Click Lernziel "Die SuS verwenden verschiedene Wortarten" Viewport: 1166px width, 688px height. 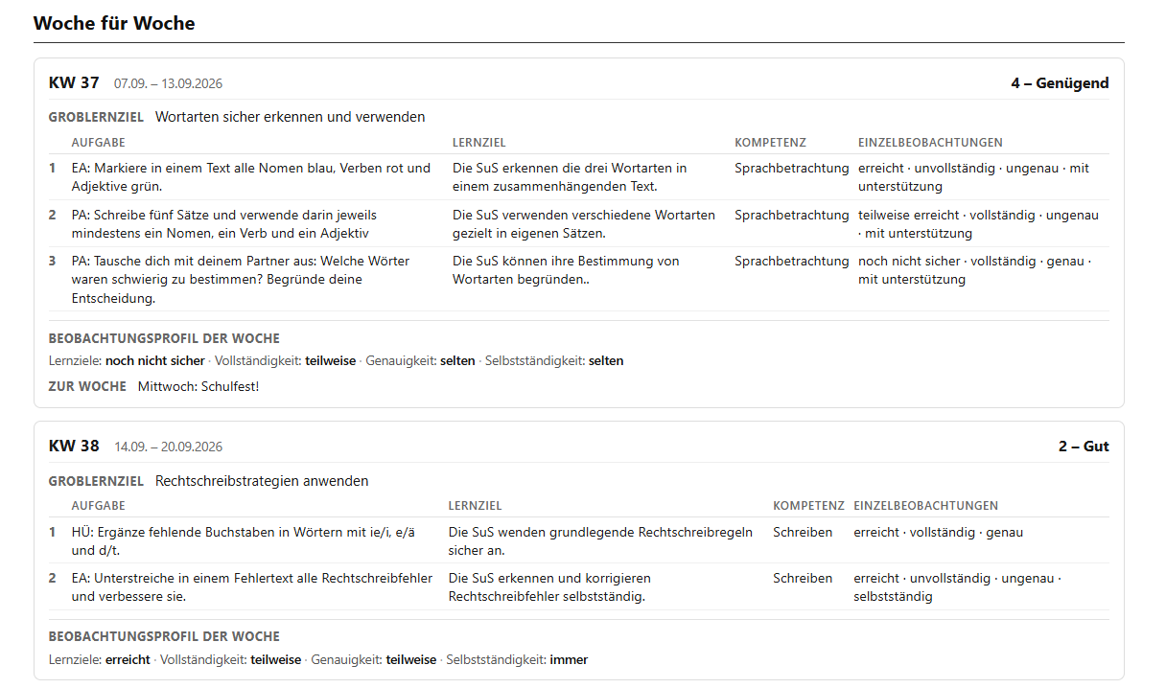[584, 224]
